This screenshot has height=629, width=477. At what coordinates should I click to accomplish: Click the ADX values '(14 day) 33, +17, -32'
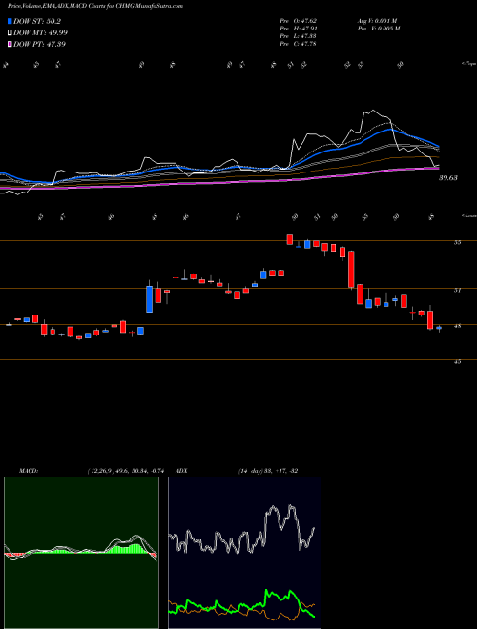(x=268, y=471)
